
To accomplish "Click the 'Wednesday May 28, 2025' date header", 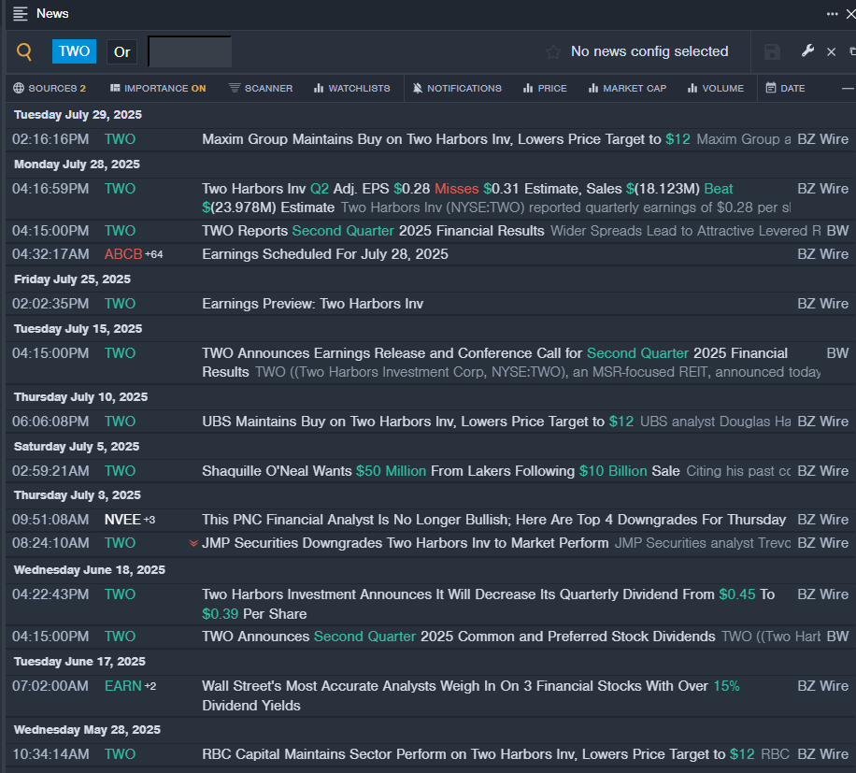I will point(87,730).
